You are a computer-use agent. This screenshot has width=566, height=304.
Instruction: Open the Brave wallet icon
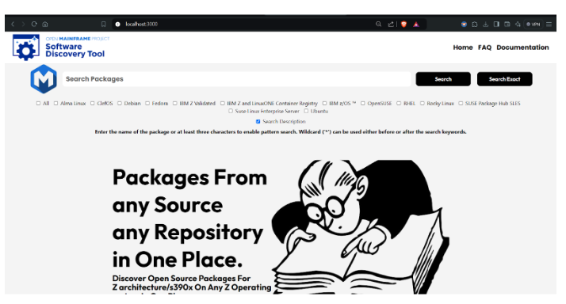[507, 25]
